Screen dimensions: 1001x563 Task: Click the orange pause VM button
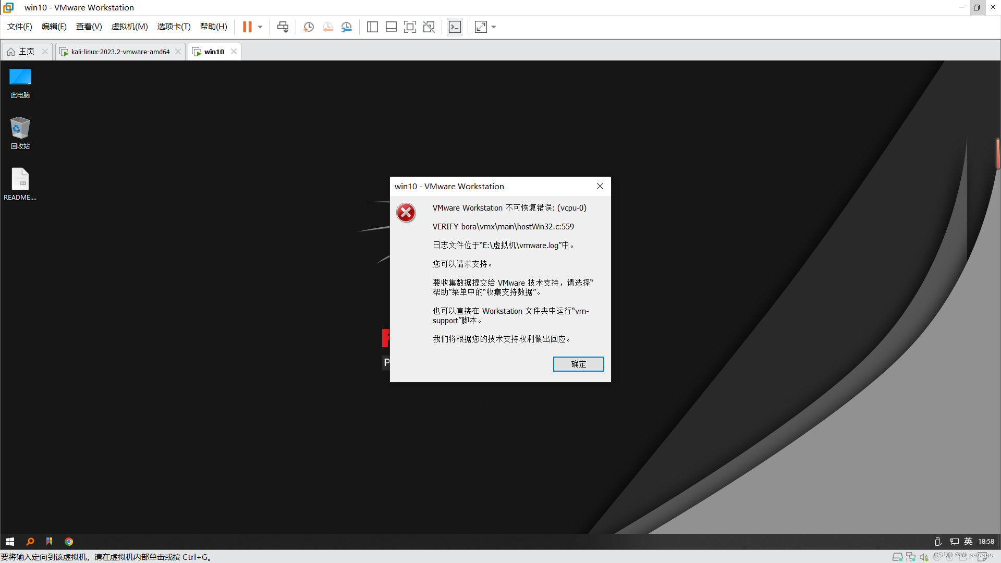click(x=247, y=27)
